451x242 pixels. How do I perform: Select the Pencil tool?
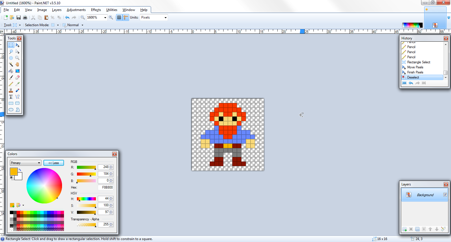click(11, 84)
